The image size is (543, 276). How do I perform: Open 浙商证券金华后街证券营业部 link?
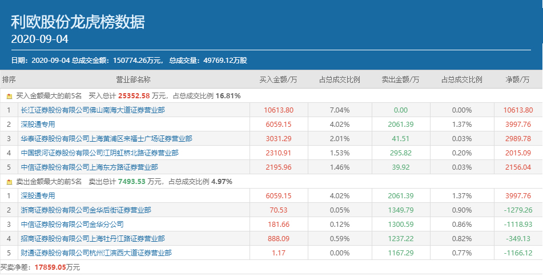[86, 210]
